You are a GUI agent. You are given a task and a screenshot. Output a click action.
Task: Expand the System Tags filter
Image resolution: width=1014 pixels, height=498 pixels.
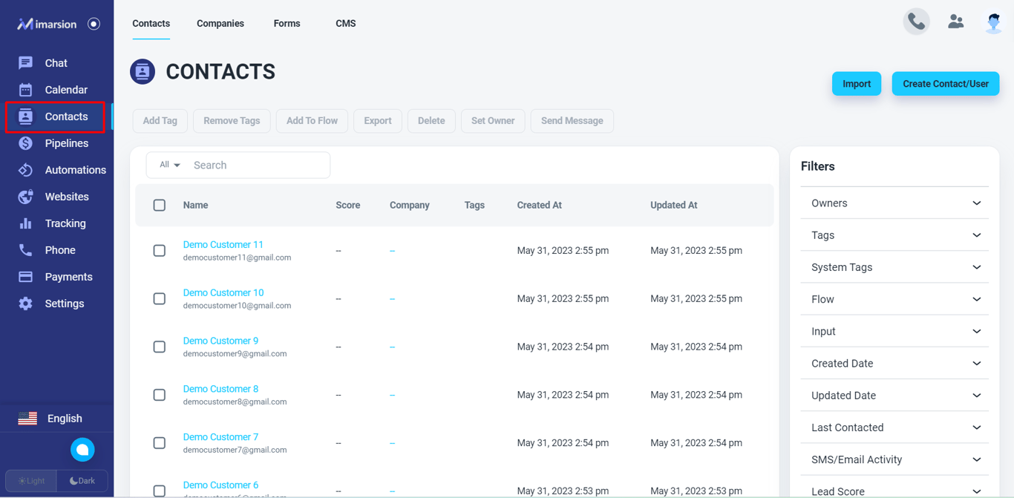point(894,267)
